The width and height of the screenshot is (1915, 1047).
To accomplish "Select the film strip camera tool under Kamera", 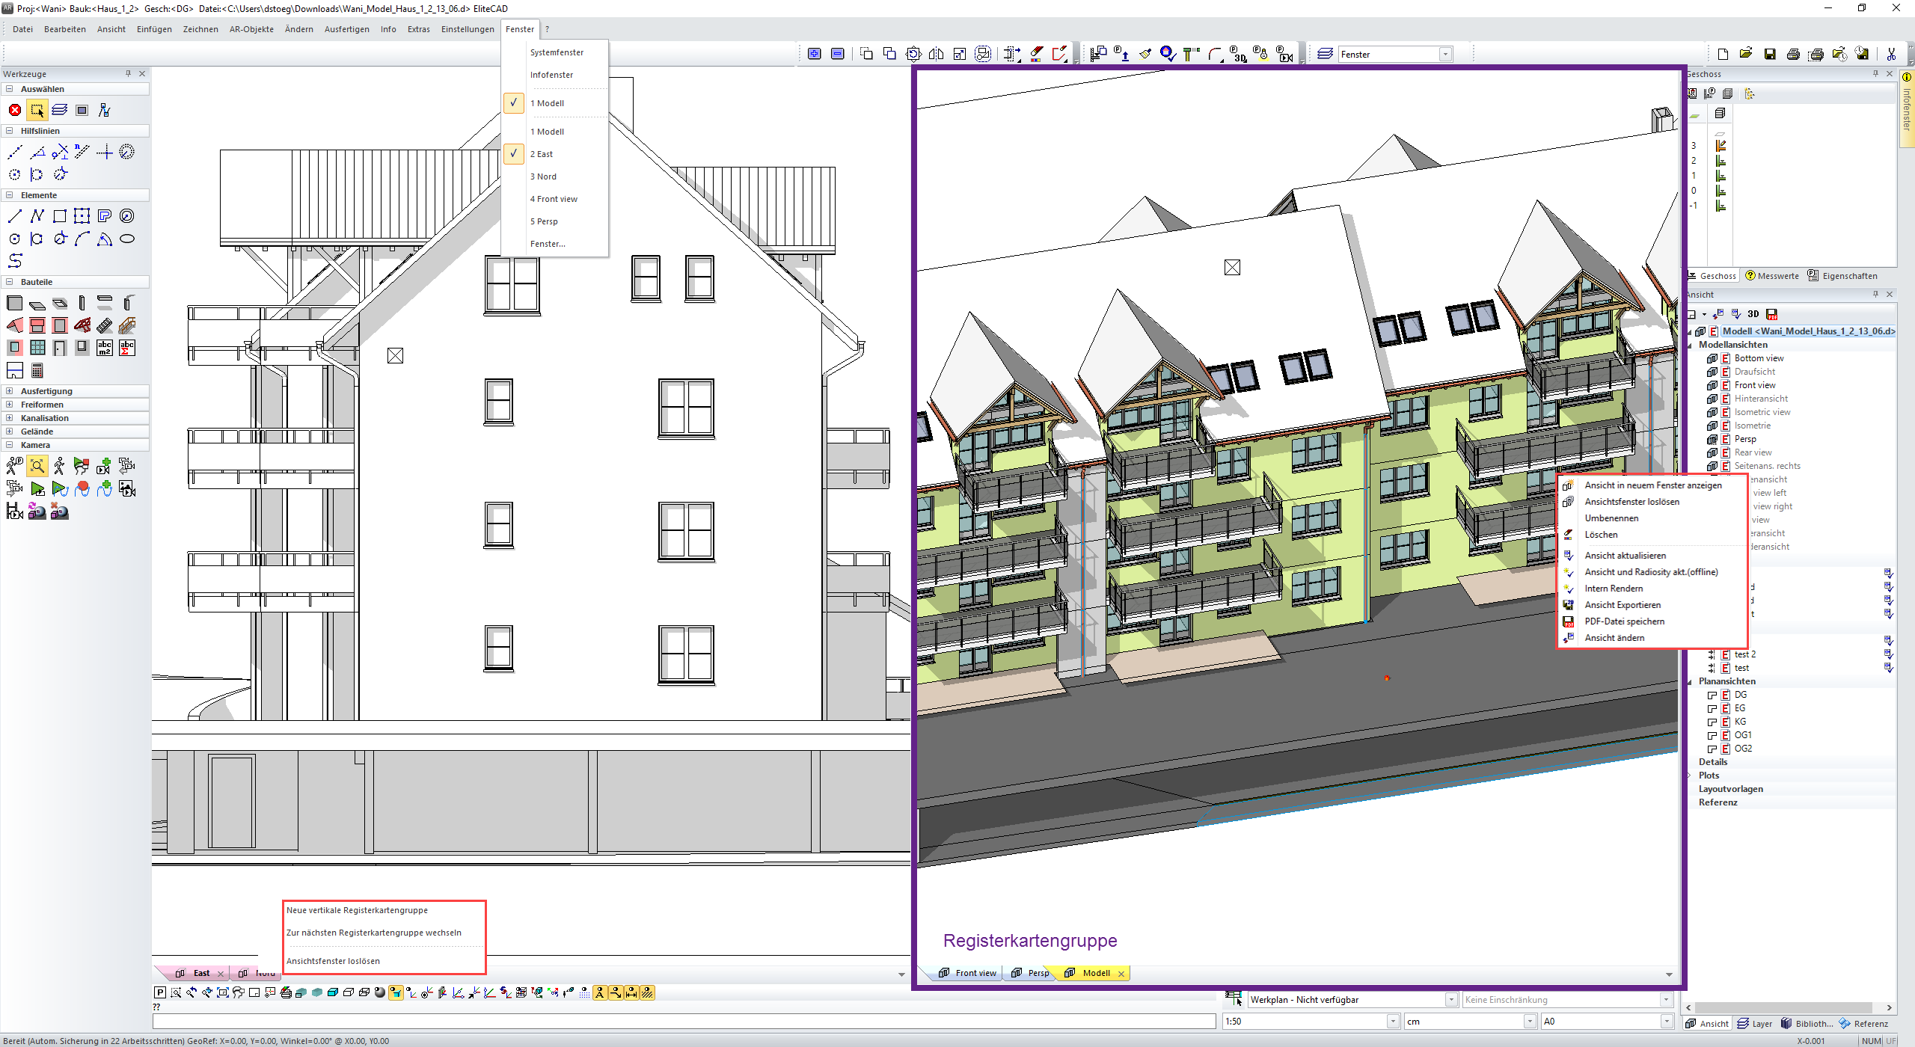I will [x=15, y=512].
